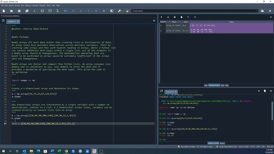Browse for a working directory
The height and width of the screenshot is (154, 274).
tap(262, 11)
